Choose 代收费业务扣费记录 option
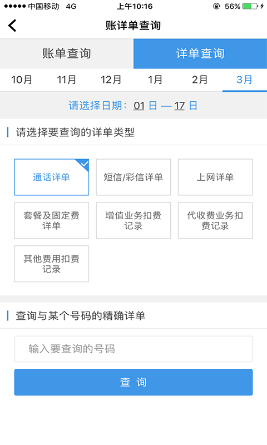Image resolution: width=267 pixels, height=445 pixels. click(215, 220)
